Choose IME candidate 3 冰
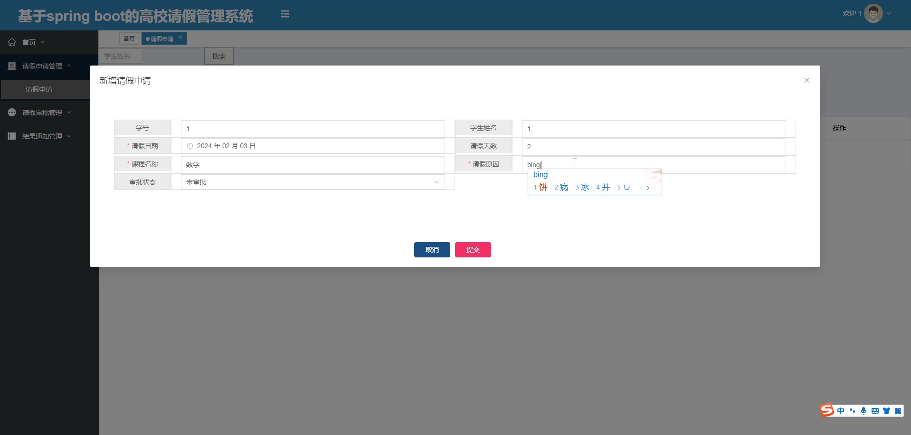This screenshot has height=435, width=911. pos(582,187)
